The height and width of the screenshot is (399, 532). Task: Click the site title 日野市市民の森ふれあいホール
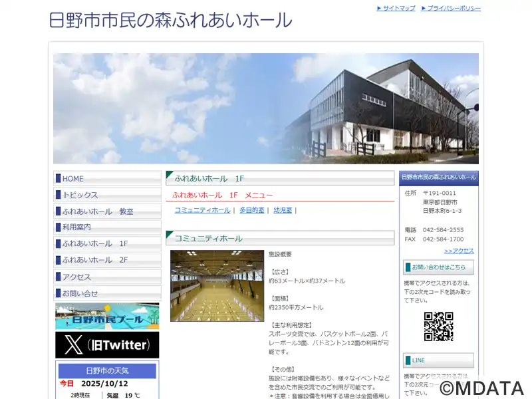coord(171,20)
